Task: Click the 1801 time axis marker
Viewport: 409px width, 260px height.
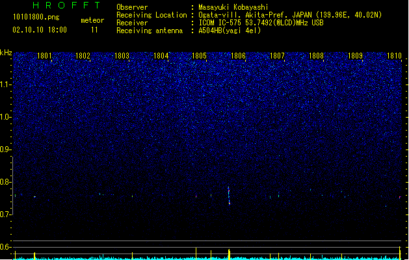Action: click(x=44, y=56)
